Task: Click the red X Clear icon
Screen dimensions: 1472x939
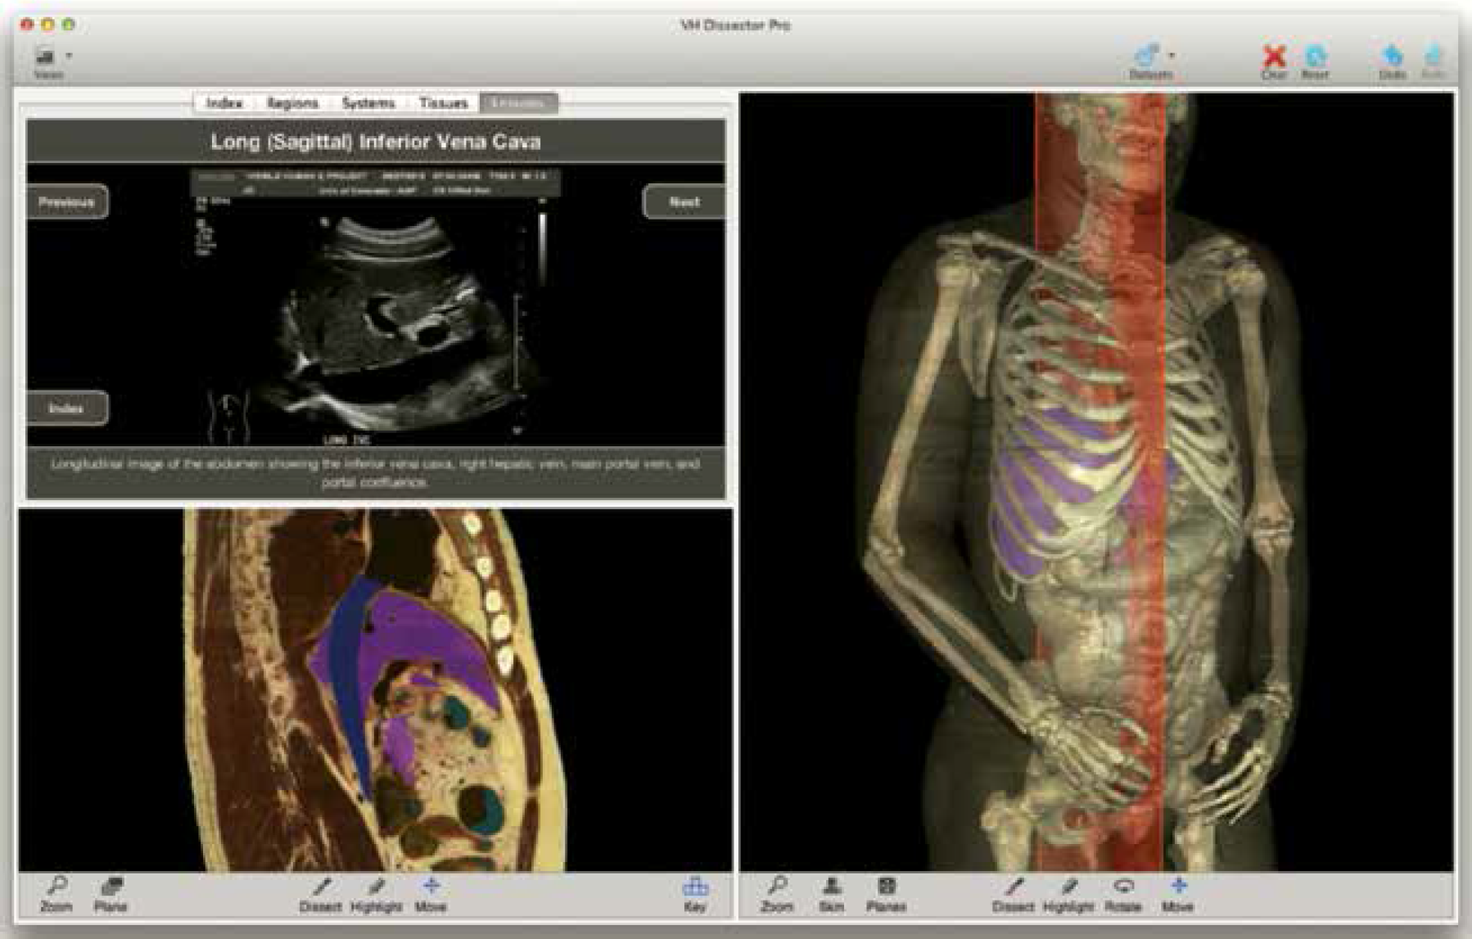Action: click(x=1274, y=61)
